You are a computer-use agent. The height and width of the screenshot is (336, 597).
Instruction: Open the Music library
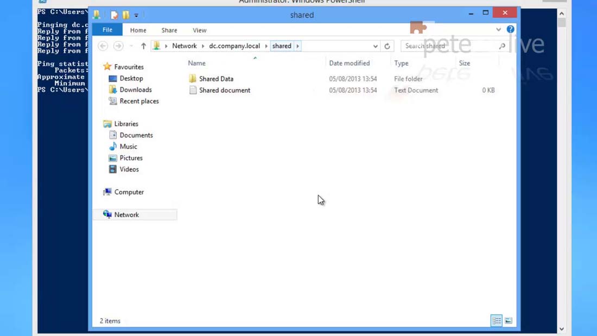click(x=128, y=147)
